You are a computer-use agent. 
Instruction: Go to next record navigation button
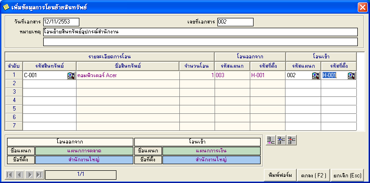coord(30,175)
